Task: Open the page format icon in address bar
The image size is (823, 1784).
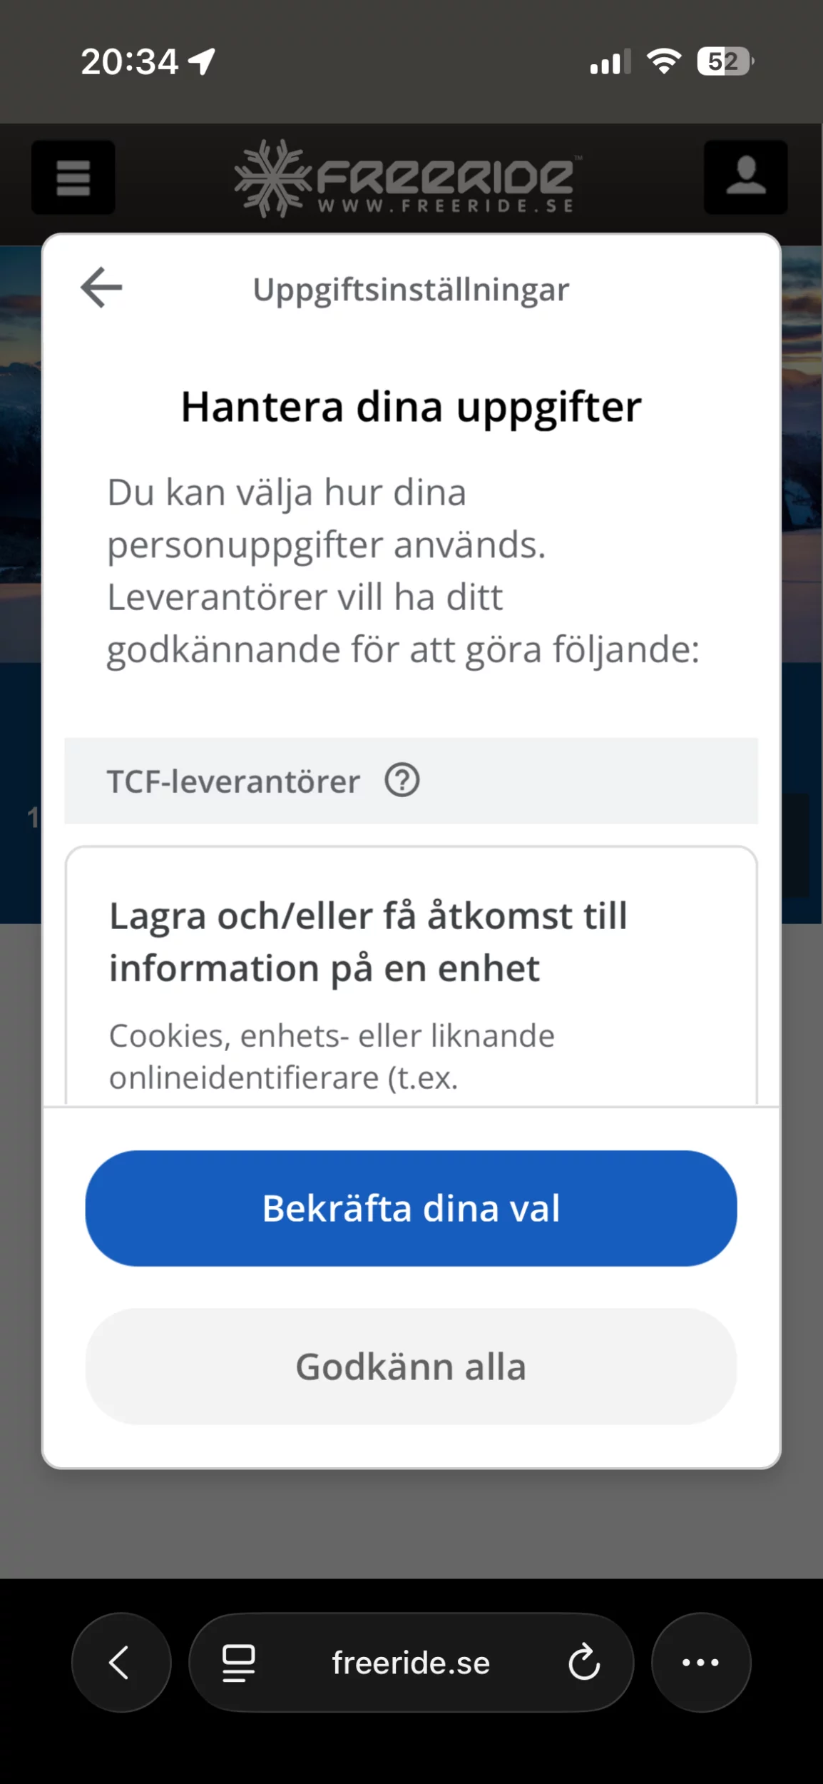Action: click(x=238, y=1662)
